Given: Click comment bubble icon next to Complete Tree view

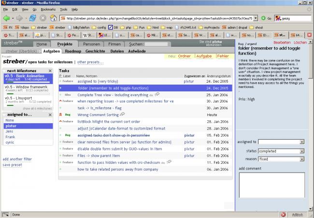Looking at the screenshot, I should coord(157,94).
